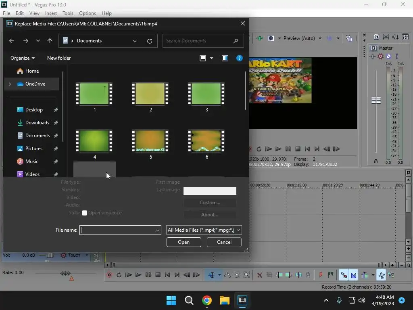
Task: Toggle the Overlays grid icon in preview
Action: point(330,38)
